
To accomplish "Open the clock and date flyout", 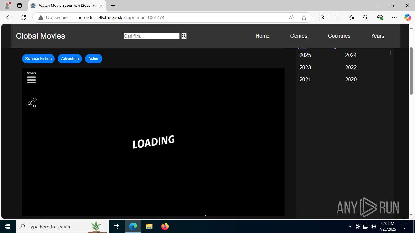I will click(387, 227).
